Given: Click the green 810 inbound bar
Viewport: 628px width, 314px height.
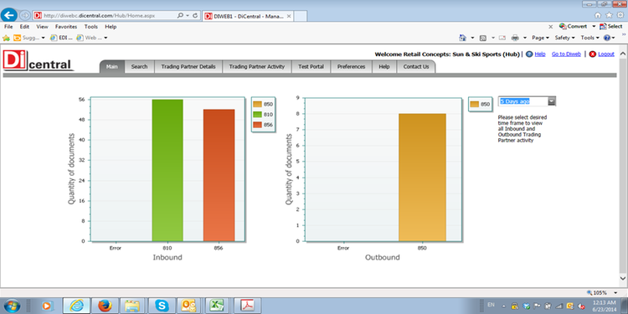Looking at the screenshot, I should (167, 170).
